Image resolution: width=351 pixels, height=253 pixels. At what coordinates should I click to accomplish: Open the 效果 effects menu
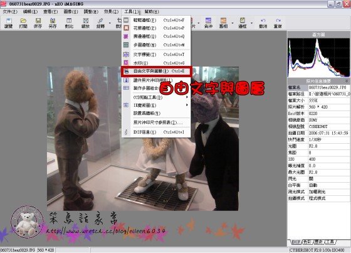[x=111, y=12]
